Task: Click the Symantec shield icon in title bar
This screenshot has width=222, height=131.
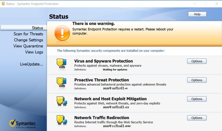Action: (x=3, y=4)
